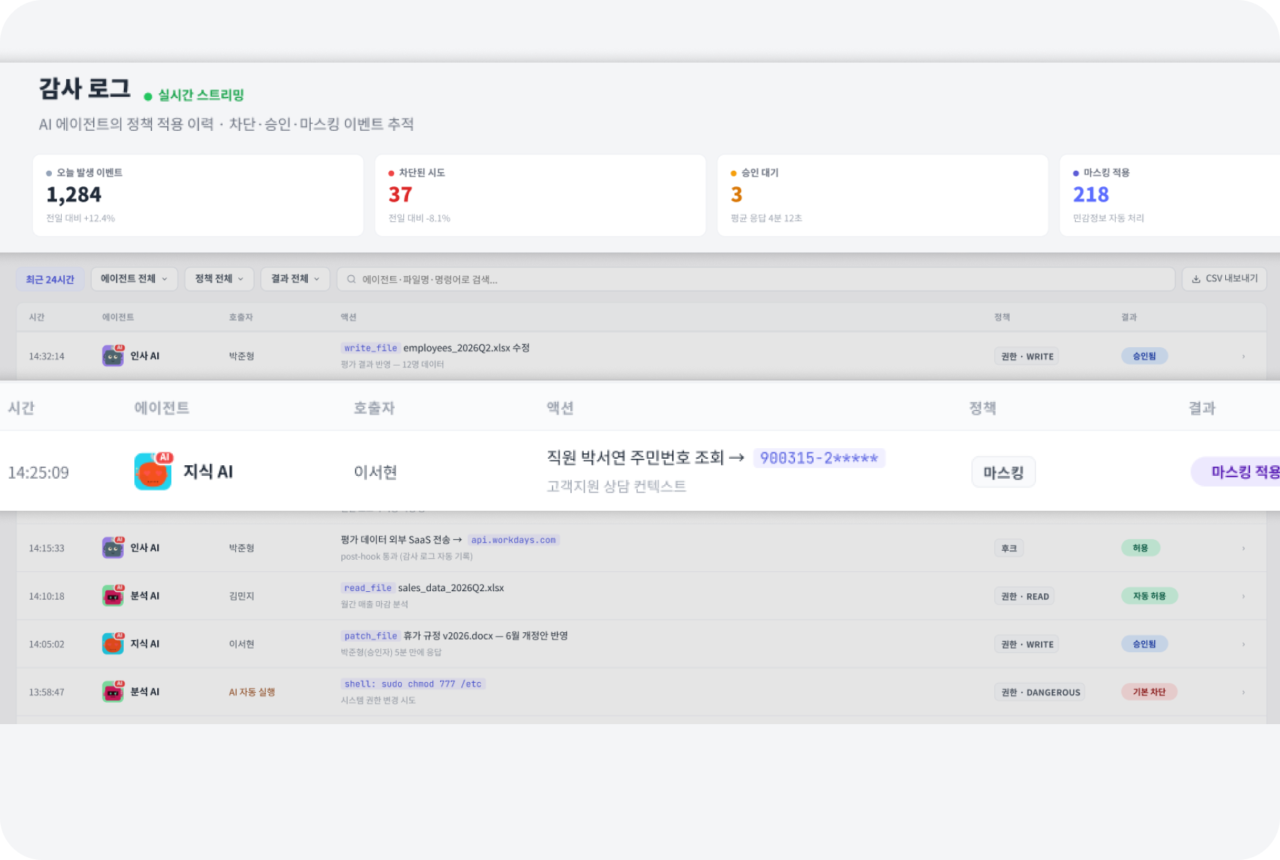Click the write_file command chip
The height and width of the screenshot is (860, 1280).
pyautogui.click(x=370, y=348)
